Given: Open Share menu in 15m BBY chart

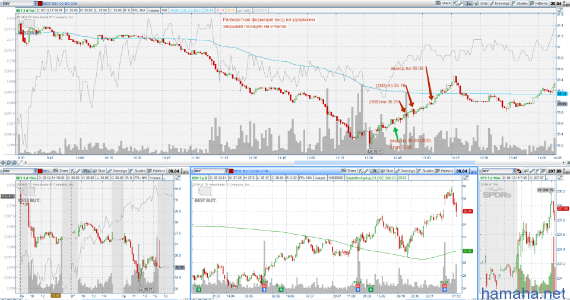Looking at the screenshot, I should [61, 170].
